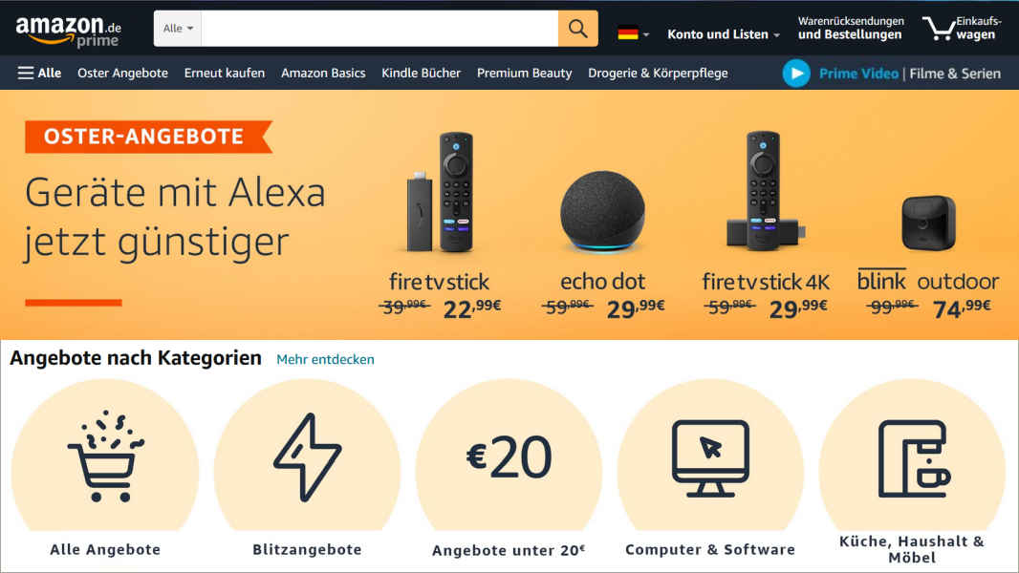Open Warenrücksendungen und Bestellungen
1019x573 pixels.
[x=851, y=29]
